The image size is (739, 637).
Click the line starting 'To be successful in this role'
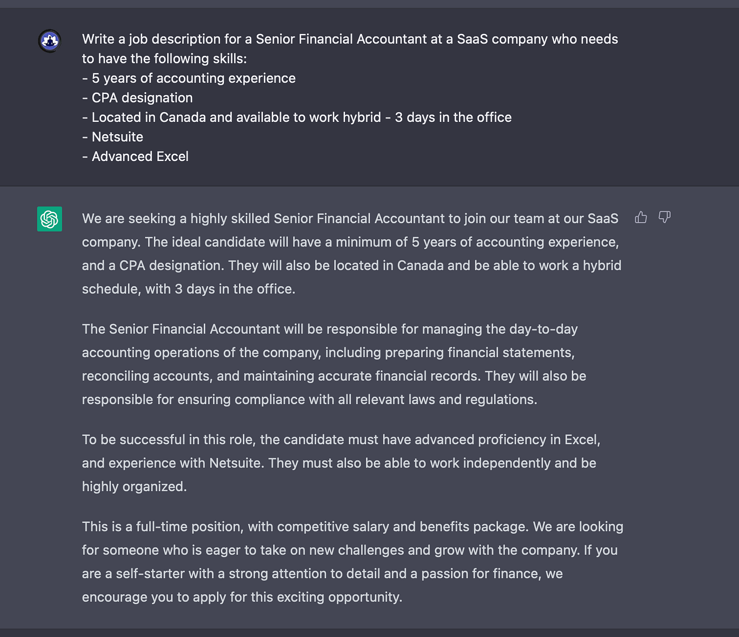pyautogui.click(x=341, y=439)
